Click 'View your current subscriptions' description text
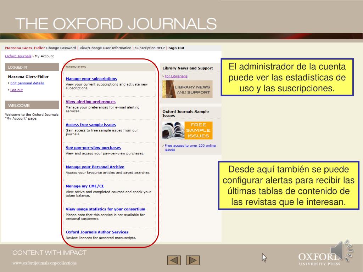This screenshot has width=363, height=272. click(106, 86)
